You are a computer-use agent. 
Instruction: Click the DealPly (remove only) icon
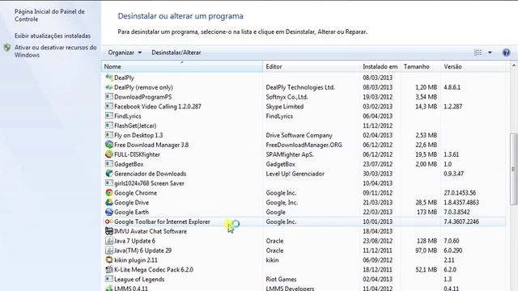(x=109, y=87)
